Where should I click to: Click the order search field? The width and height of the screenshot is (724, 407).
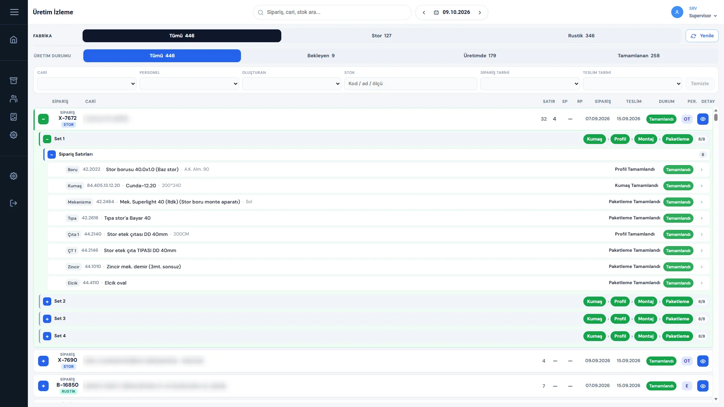pos(332,12)
